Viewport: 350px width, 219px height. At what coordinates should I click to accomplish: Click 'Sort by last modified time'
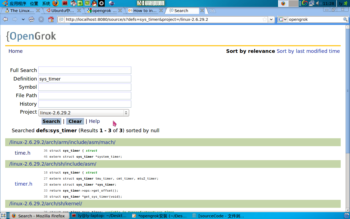tap(308, 51)
